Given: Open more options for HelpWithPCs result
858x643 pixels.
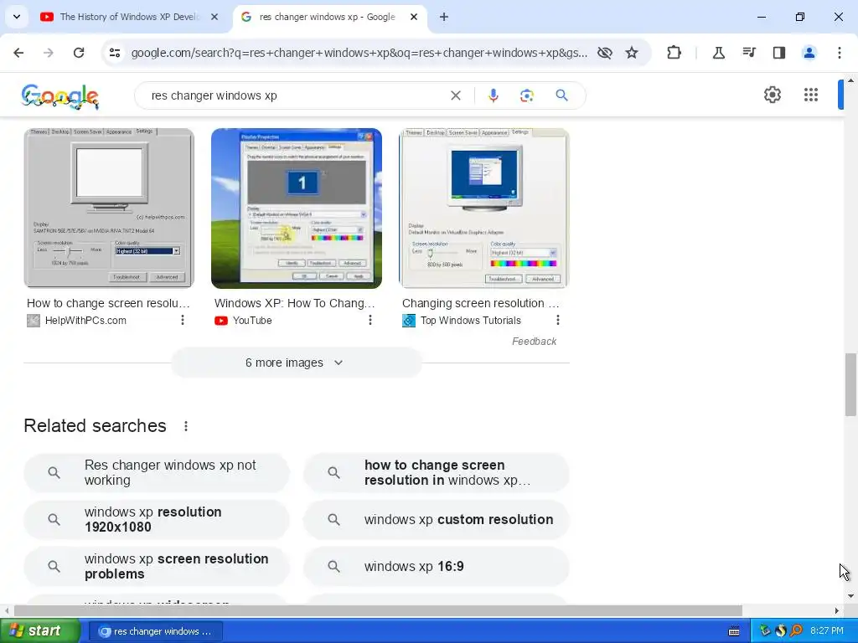Looking at the screenshot, I should coord(183,320).
